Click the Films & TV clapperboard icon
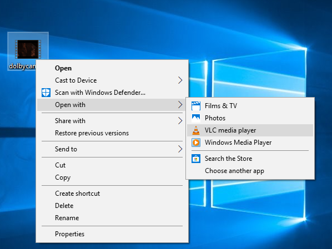332x249 pixels. [196, 106]
